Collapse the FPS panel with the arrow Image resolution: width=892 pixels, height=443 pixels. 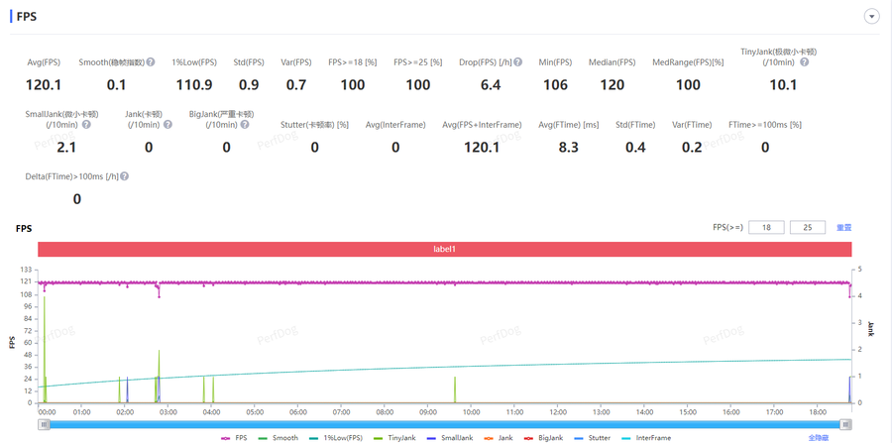click(x=872, y=17)
